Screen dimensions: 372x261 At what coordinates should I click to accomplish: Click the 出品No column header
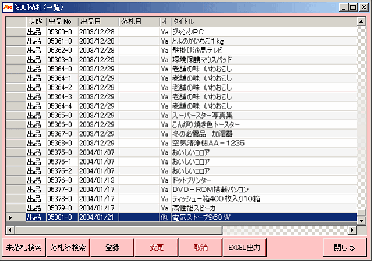pos(62,22)
